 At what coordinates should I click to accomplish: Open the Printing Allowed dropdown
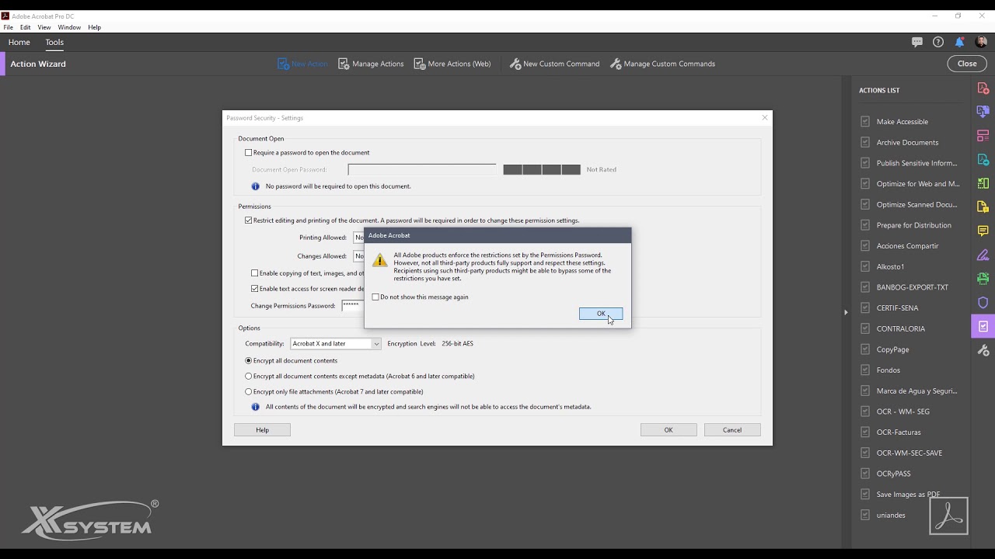point(359,238)
